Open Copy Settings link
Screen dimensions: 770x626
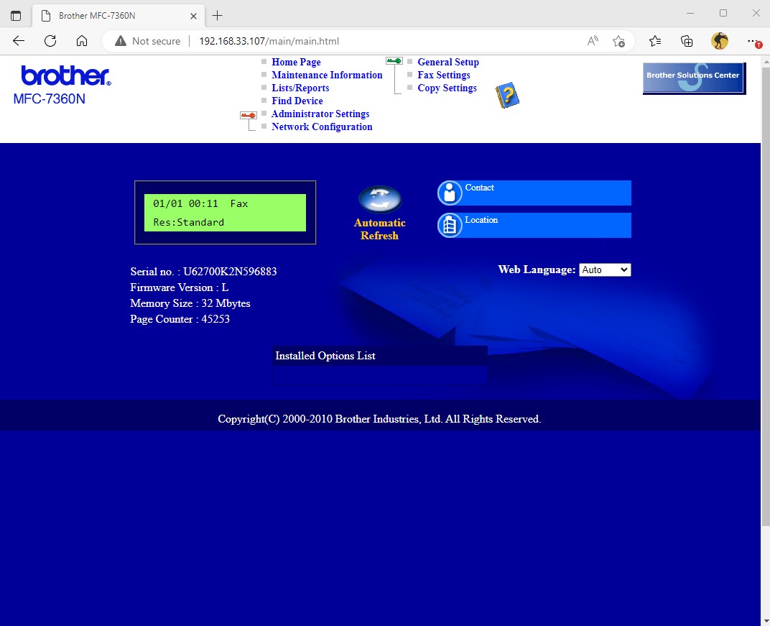coord(447,88)
